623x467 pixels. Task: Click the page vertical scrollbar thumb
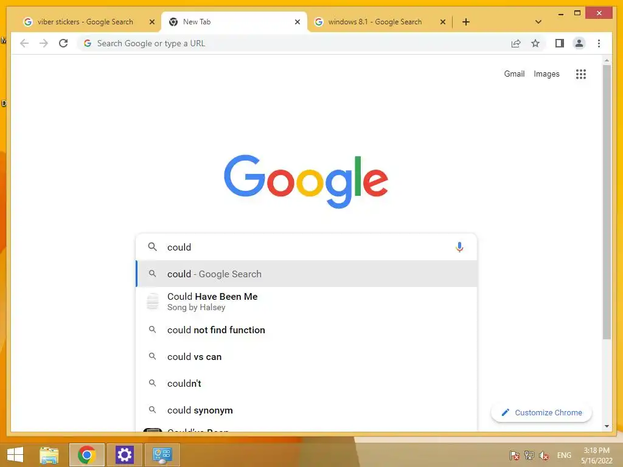coord(607,202)
